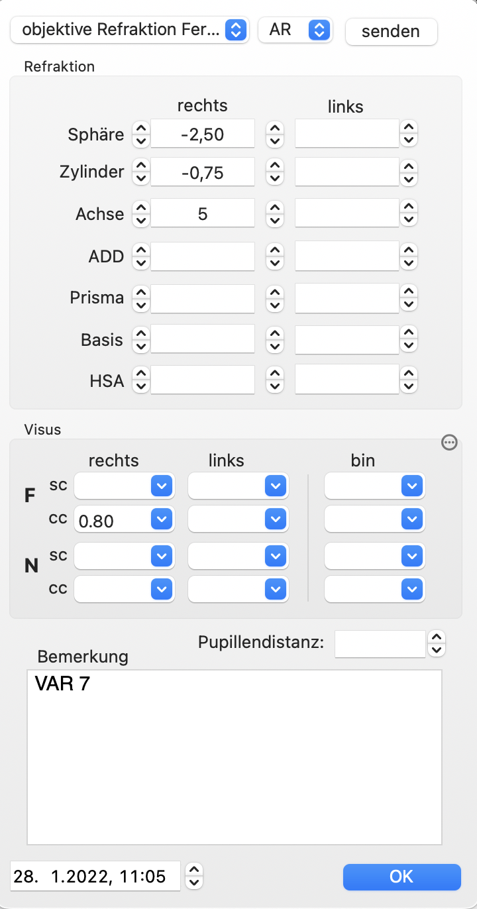477x909 pixels.
Task: Click the senden button
Action: point(391,31)
